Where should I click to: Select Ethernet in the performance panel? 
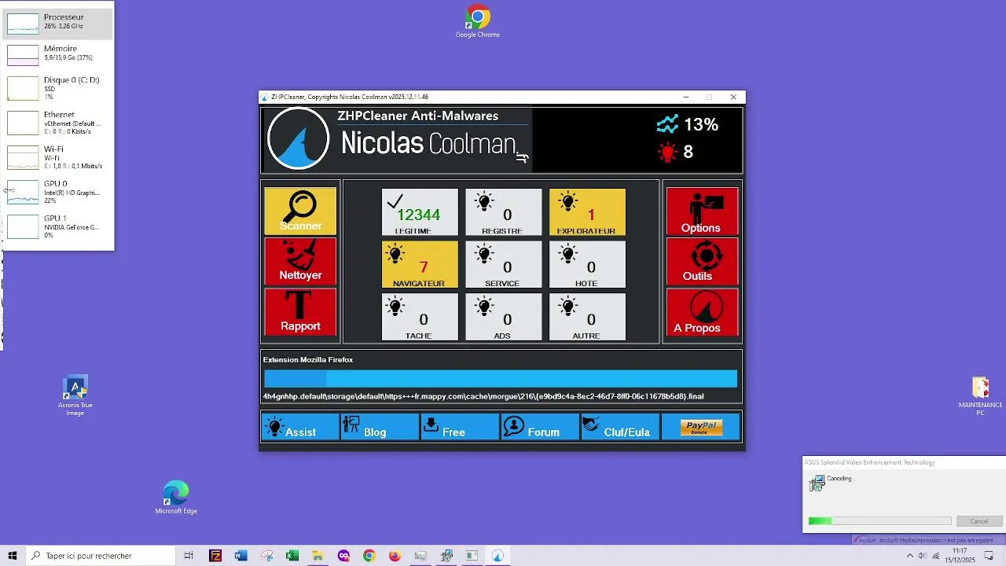click(x=58, y=123)
